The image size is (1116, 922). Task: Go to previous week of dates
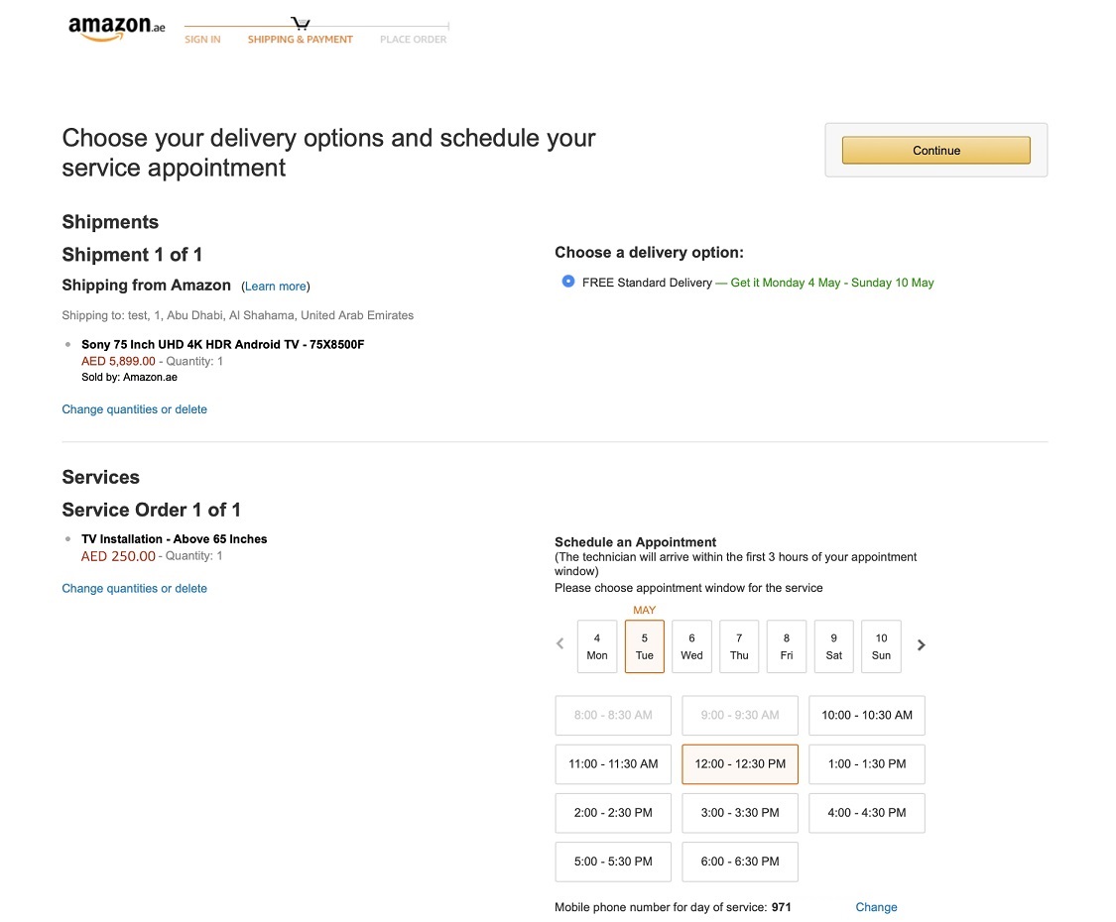560,644
